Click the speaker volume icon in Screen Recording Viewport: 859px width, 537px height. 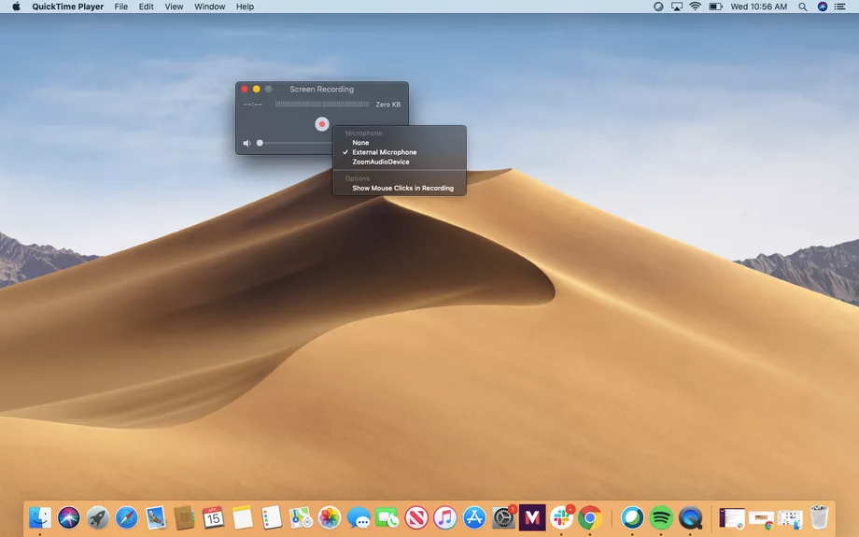point(247,143)
